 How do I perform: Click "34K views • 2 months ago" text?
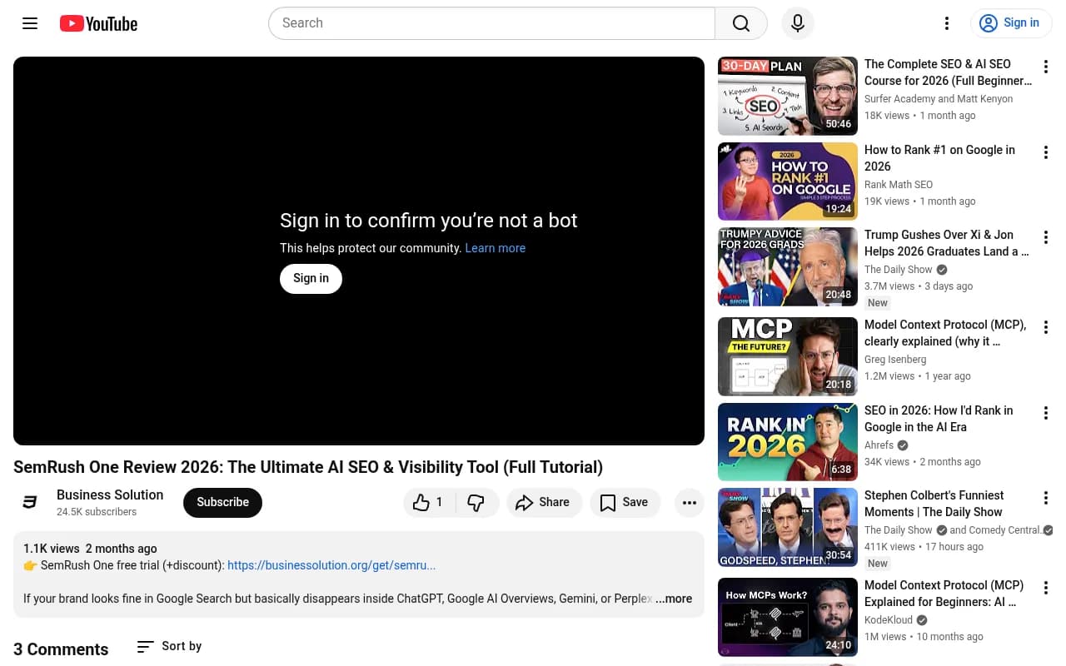(x=923, y=462)
